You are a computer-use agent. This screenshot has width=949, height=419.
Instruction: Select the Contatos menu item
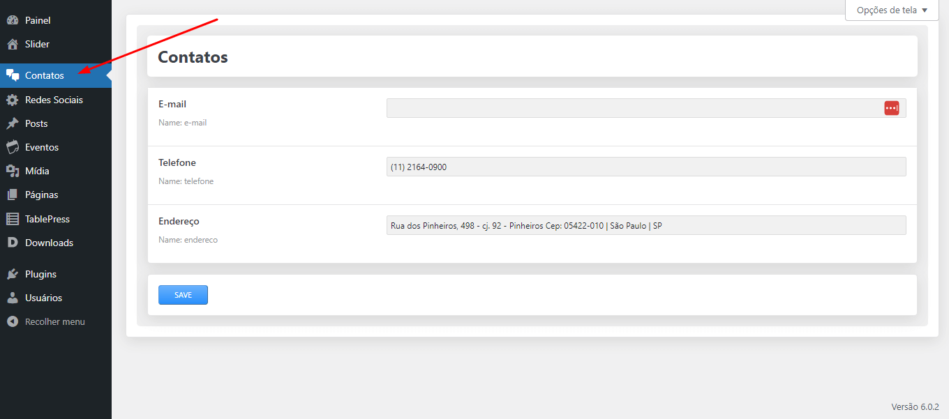[x=44, y=75]
